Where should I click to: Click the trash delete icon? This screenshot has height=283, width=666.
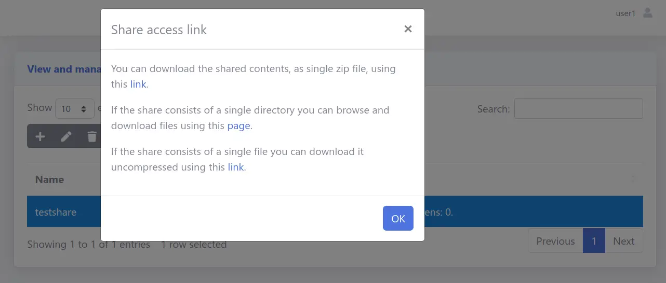[92, 137]
